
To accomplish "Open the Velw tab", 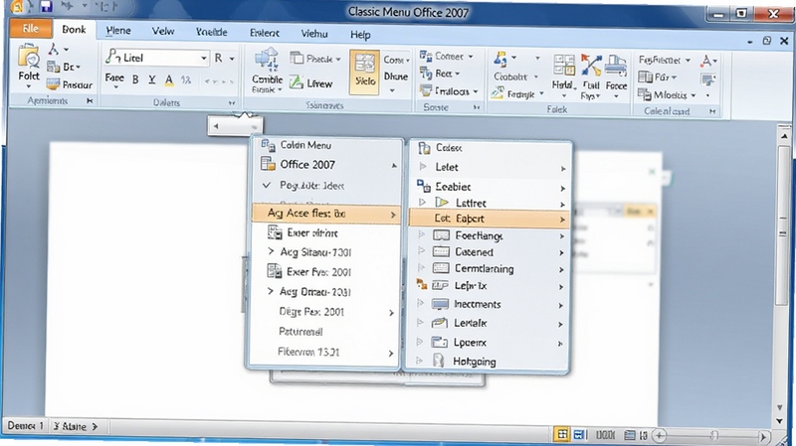I will [x=163, y=32].
